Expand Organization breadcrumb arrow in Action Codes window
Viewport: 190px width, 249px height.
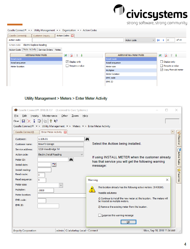tap(78, 30)
